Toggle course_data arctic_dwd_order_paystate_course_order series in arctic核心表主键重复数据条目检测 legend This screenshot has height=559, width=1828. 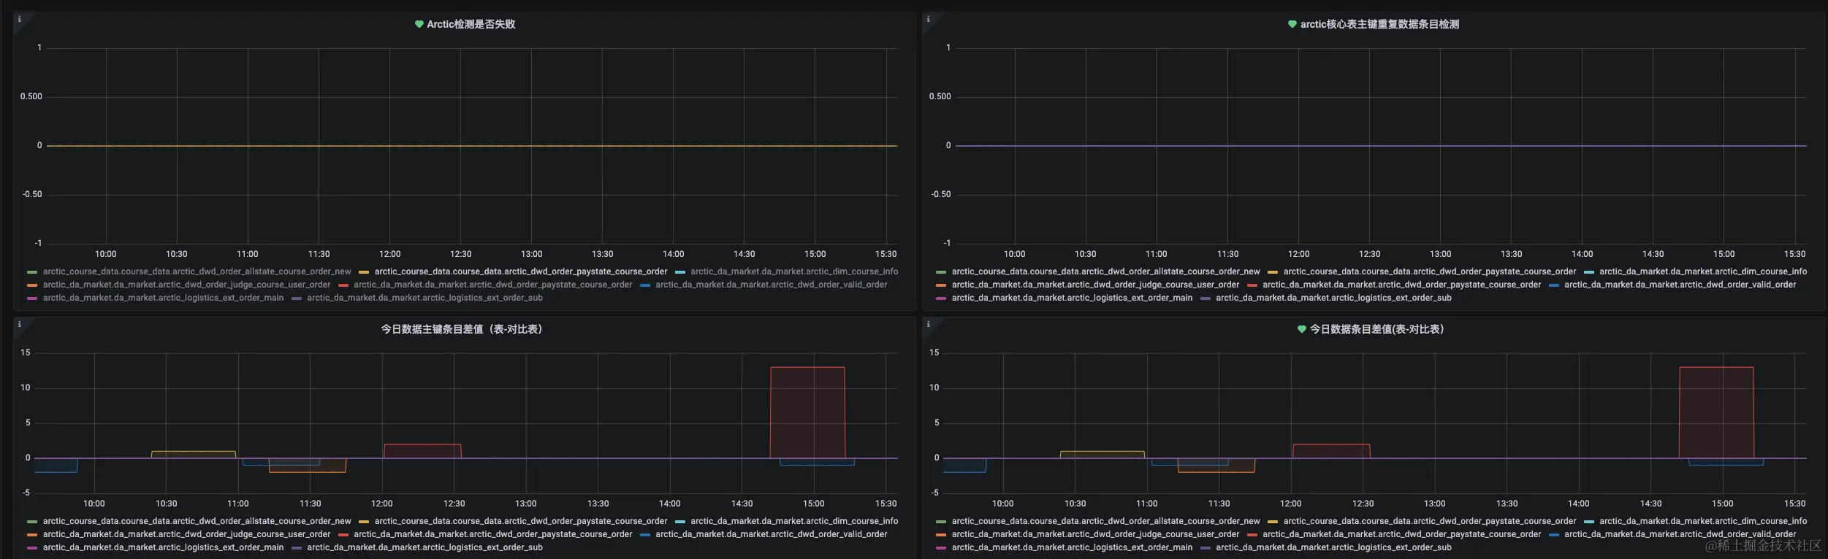(x=1430, y=271)
